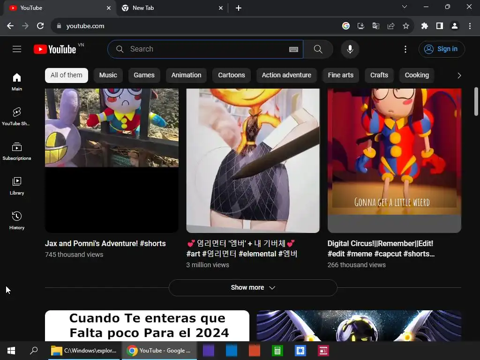Share this page via address bar icon
This screenshot has width=480, height=360.
[x=391, y=26]
